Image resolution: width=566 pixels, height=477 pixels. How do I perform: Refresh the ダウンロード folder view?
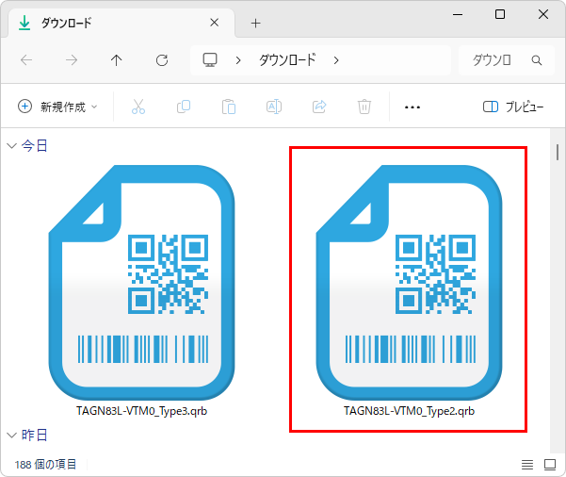162,60
